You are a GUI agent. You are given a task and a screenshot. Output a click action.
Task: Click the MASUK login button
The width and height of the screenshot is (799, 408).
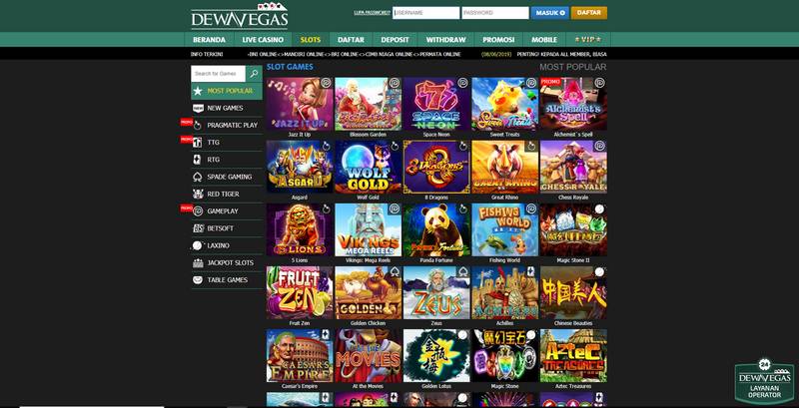(550, 13)
